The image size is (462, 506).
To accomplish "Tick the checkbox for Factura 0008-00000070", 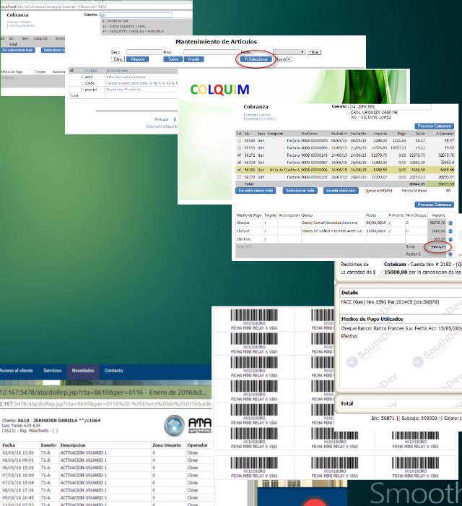I will [x=239, y=140].
